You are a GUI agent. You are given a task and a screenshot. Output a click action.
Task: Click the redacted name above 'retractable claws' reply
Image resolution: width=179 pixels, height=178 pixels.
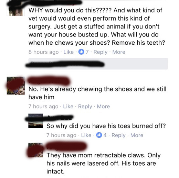(66, 146)
